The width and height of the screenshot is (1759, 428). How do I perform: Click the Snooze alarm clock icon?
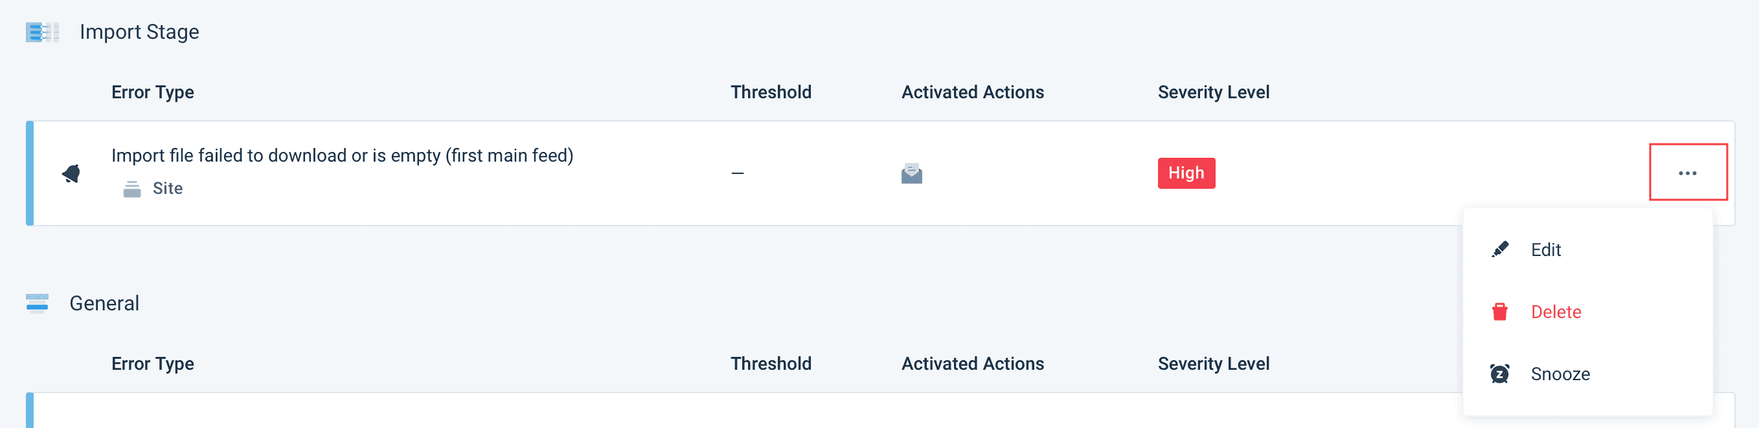(x=1499, y=374)
